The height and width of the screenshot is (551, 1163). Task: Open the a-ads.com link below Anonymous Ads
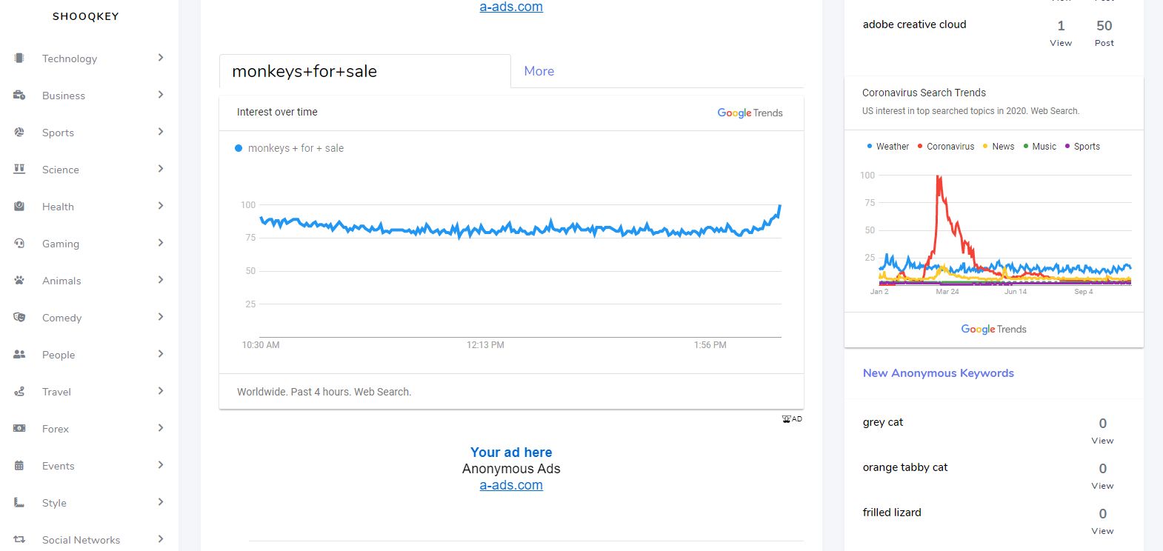coord(511,485)
